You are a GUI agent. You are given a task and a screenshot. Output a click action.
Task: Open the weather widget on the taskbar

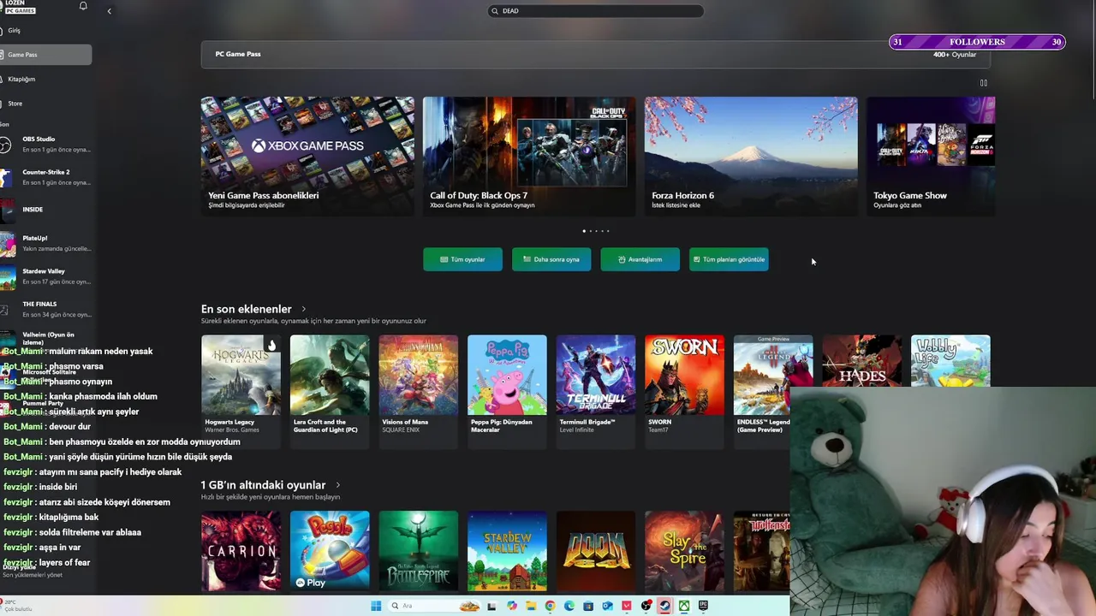click(17, 606)
